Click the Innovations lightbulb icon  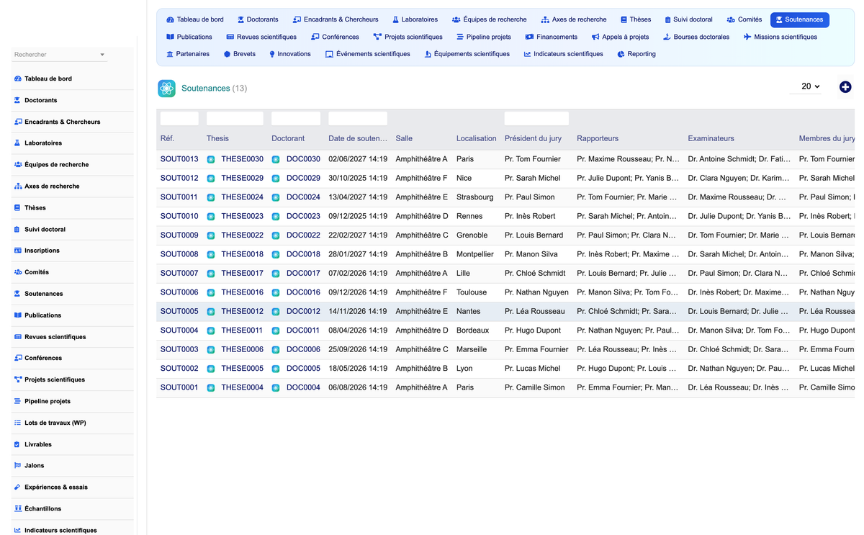point(271,54)
